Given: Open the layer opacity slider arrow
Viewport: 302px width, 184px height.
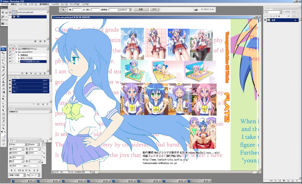Looking at the screenshot, I should 299,12.
